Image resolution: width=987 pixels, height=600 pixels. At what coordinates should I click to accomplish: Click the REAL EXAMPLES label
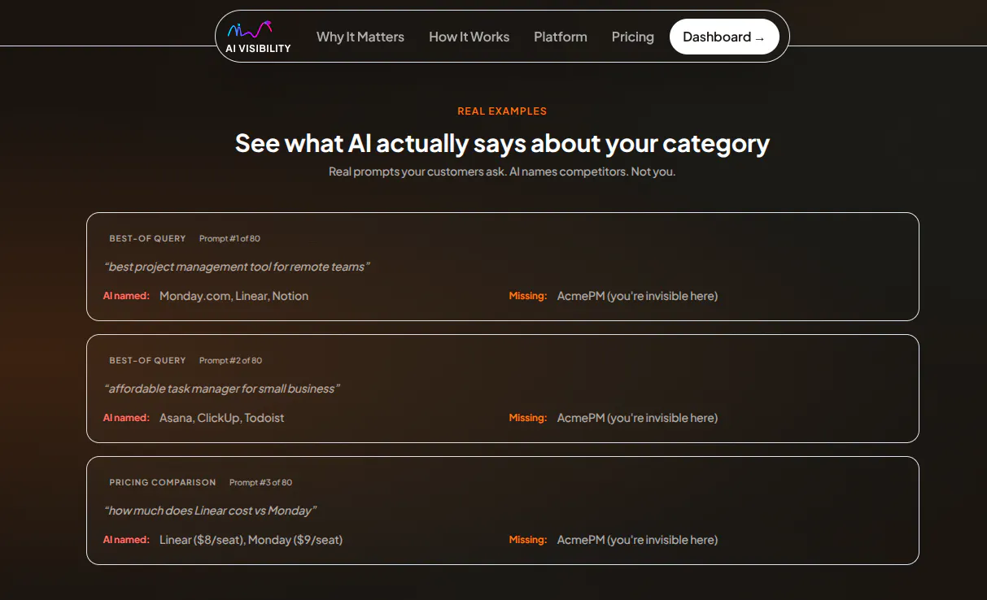pyautogui.click(x=502, y=111)
